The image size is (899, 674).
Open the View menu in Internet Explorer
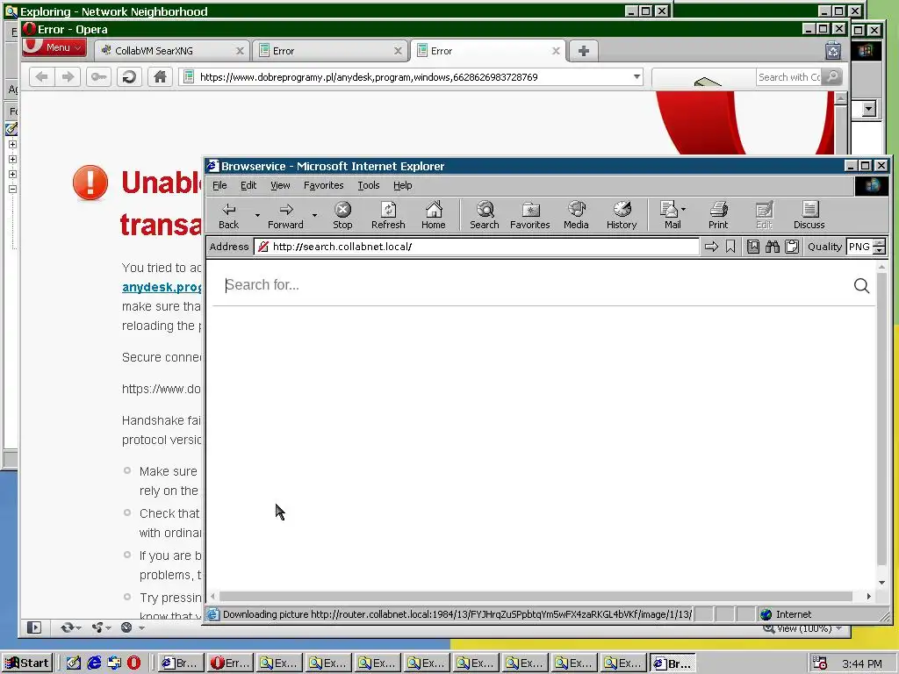click(280, 185)
